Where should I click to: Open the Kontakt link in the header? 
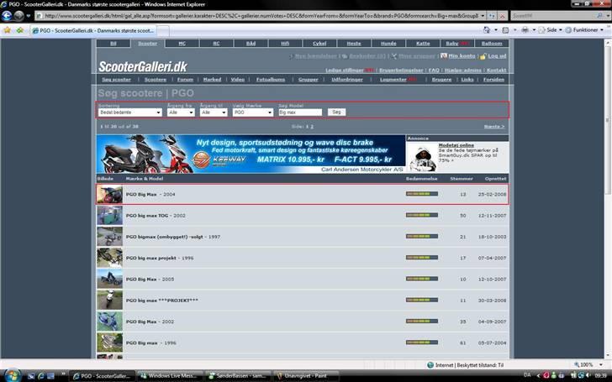497,71
